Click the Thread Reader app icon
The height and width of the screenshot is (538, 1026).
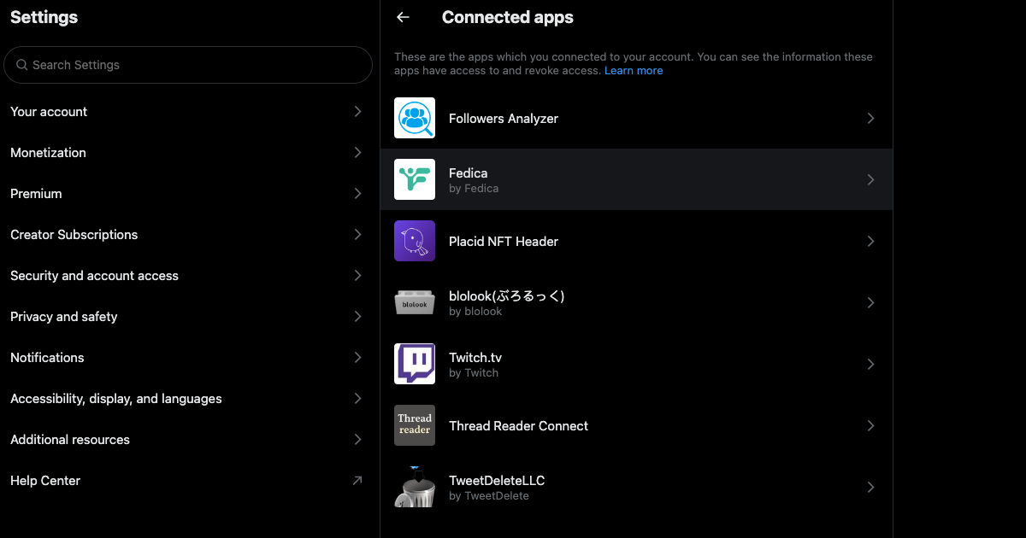[415, 425]
